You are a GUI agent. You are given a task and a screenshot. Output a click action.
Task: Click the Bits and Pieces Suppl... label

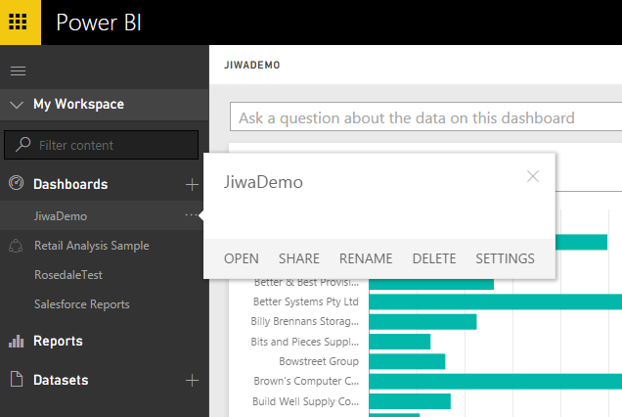pos(305,342)
